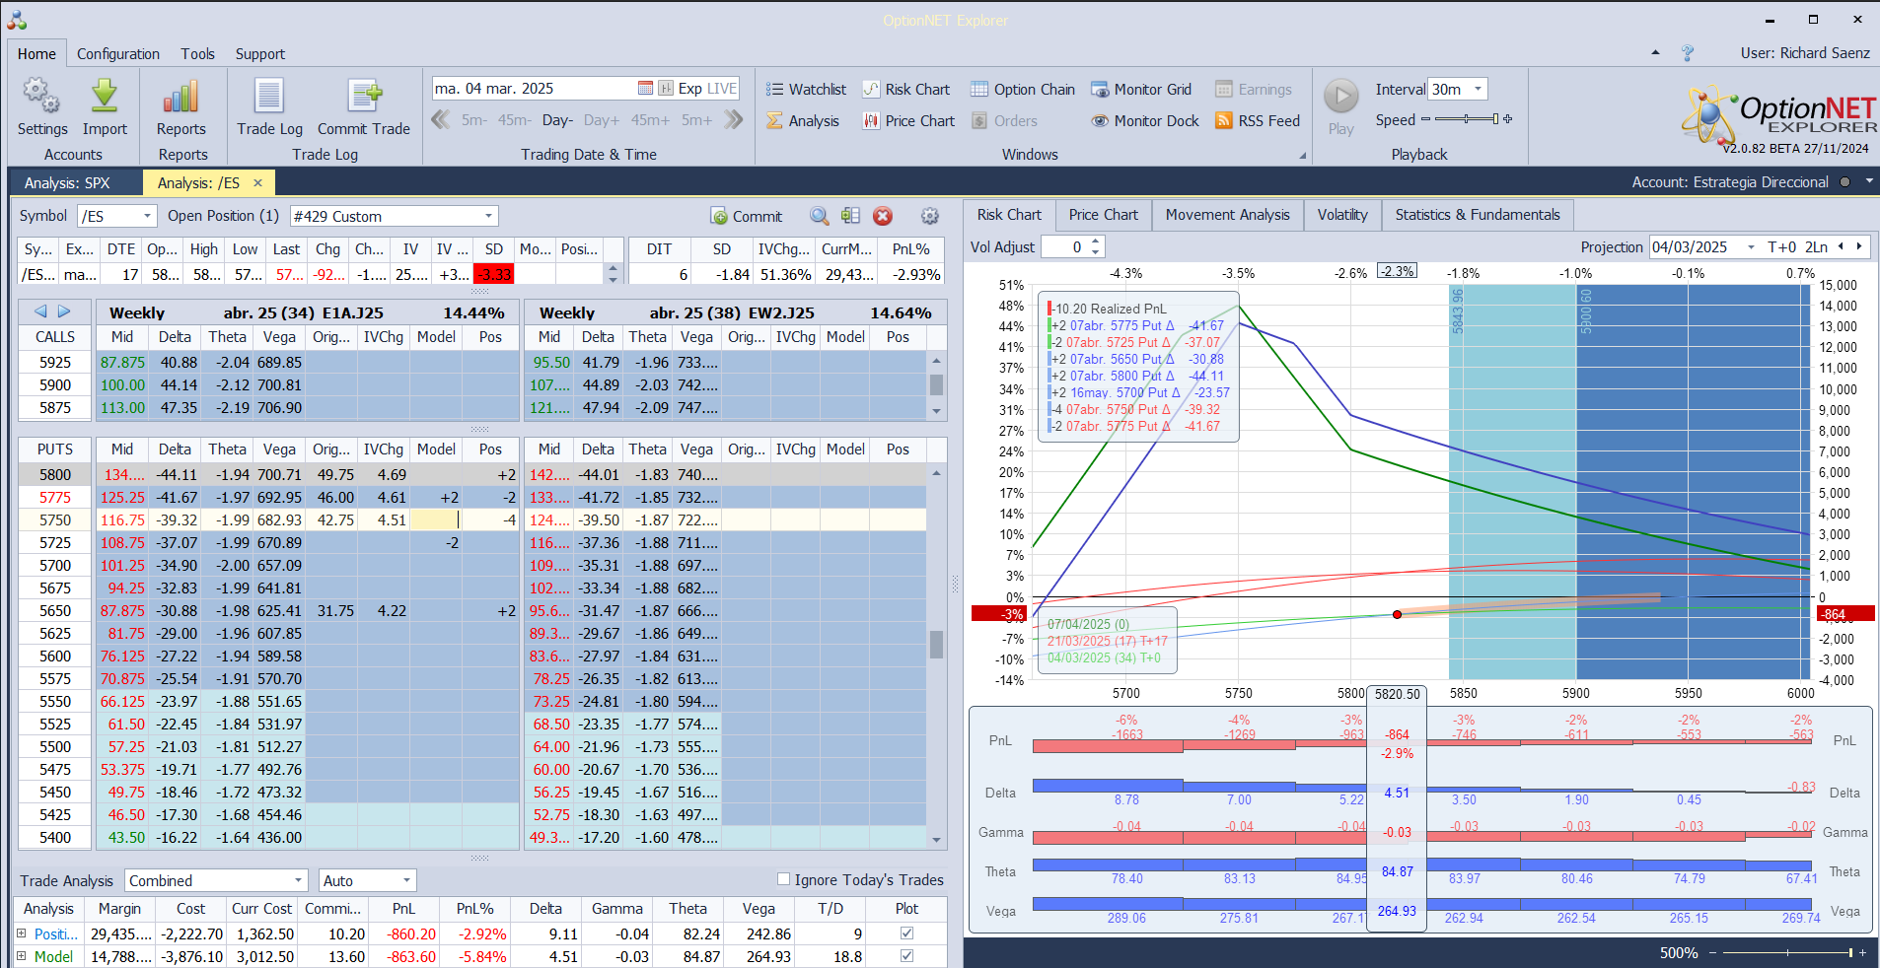Screen dimensions: 1880x968
Task: Toggle the Plot checkbox for the Model row
Action: coord(906,955)
